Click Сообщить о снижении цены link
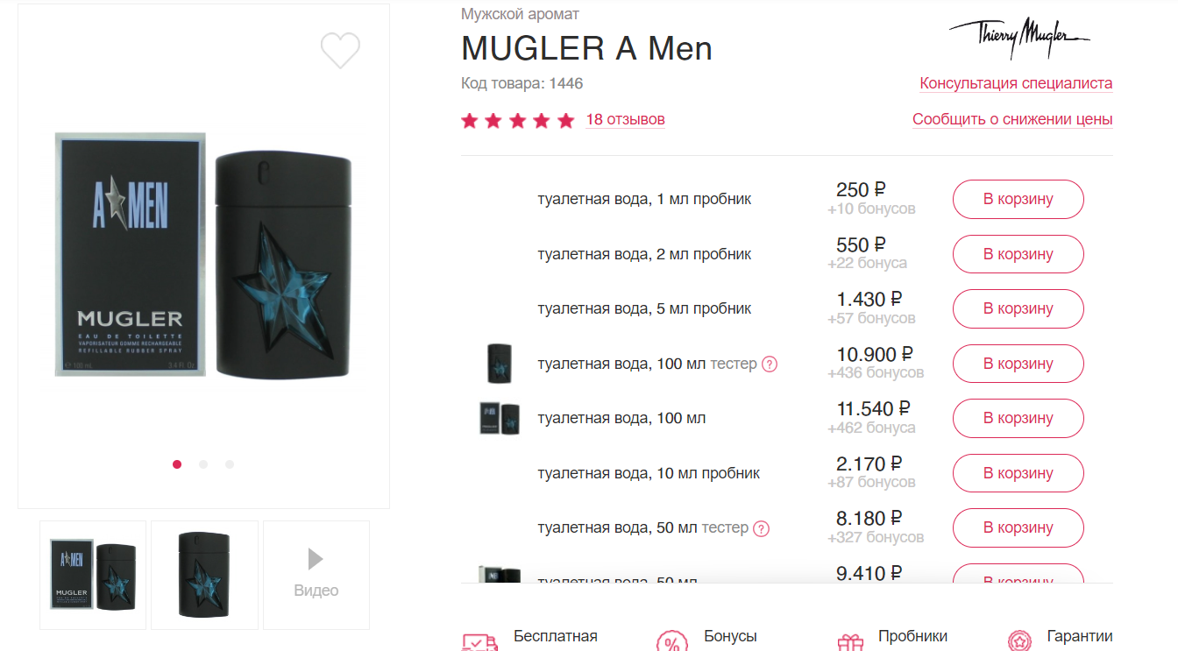The height and width of the screenshot is (651, 1178). (1012, 119)
